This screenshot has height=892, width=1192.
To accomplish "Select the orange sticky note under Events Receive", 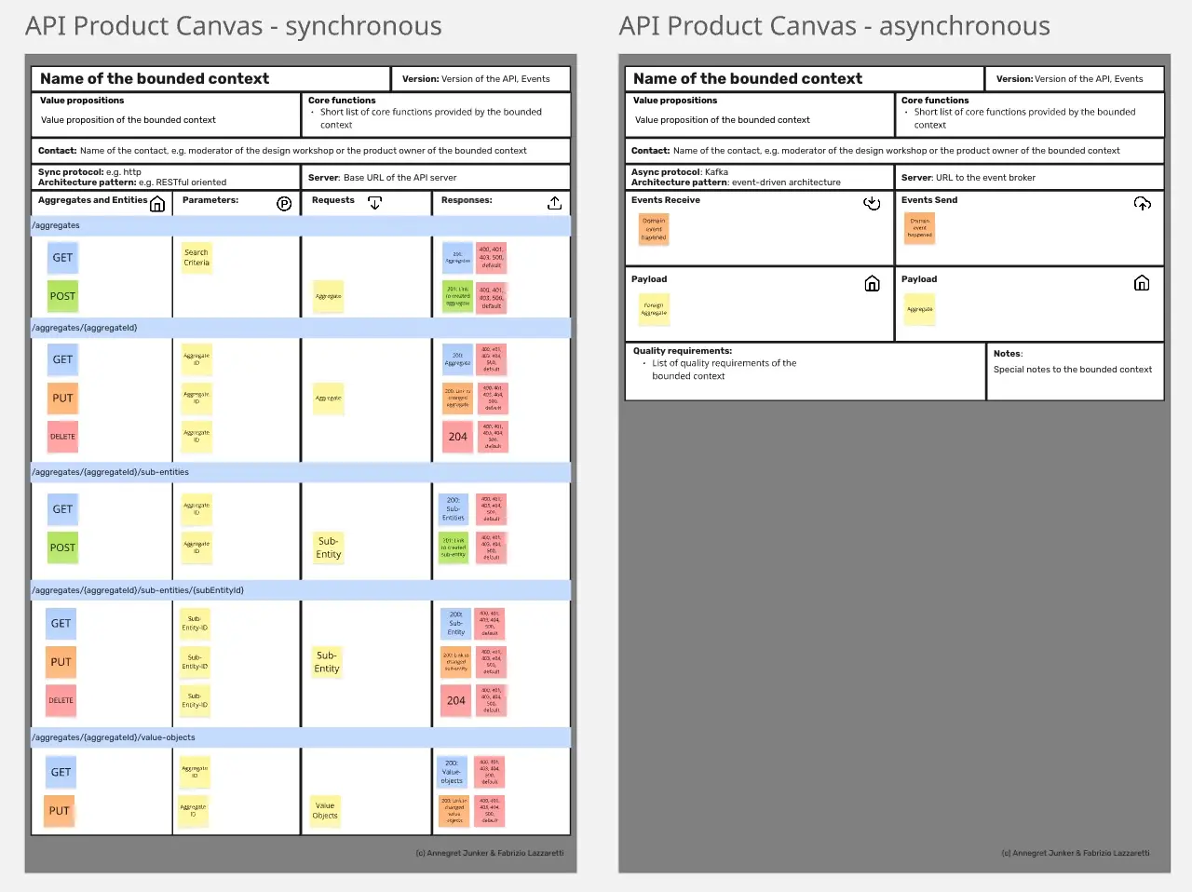I will point(654,229).
